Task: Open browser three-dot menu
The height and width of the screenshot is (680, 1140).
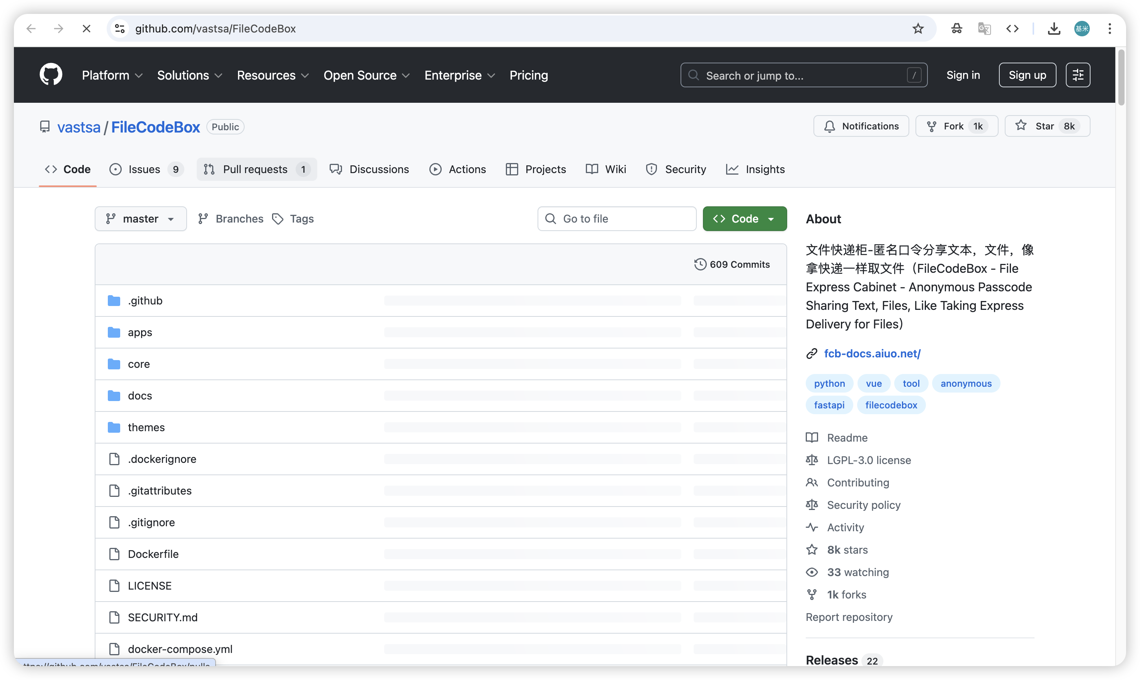Action: point(1109,29)
